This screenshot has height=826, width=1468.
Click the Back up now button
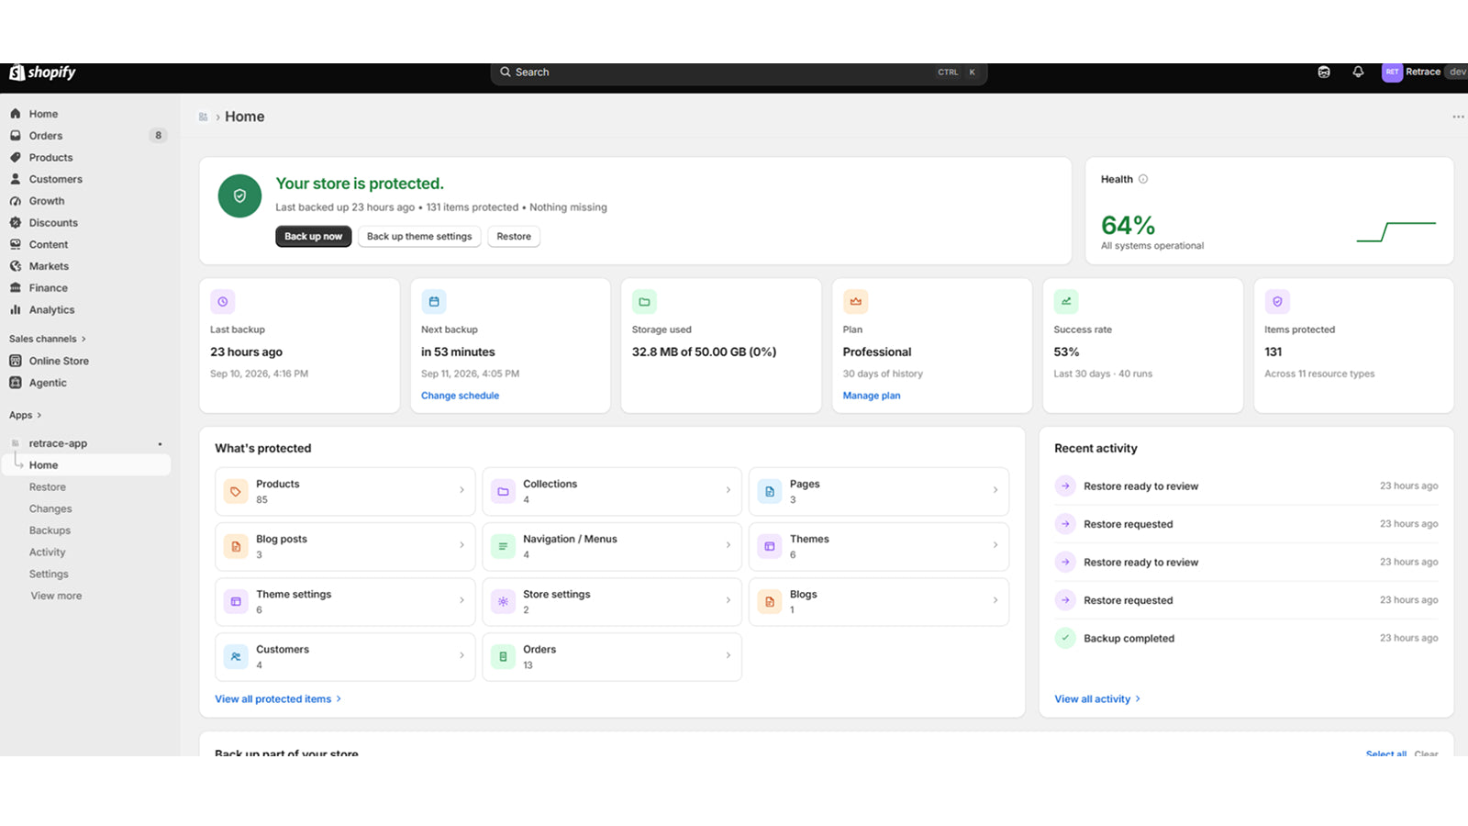(313, 236)
